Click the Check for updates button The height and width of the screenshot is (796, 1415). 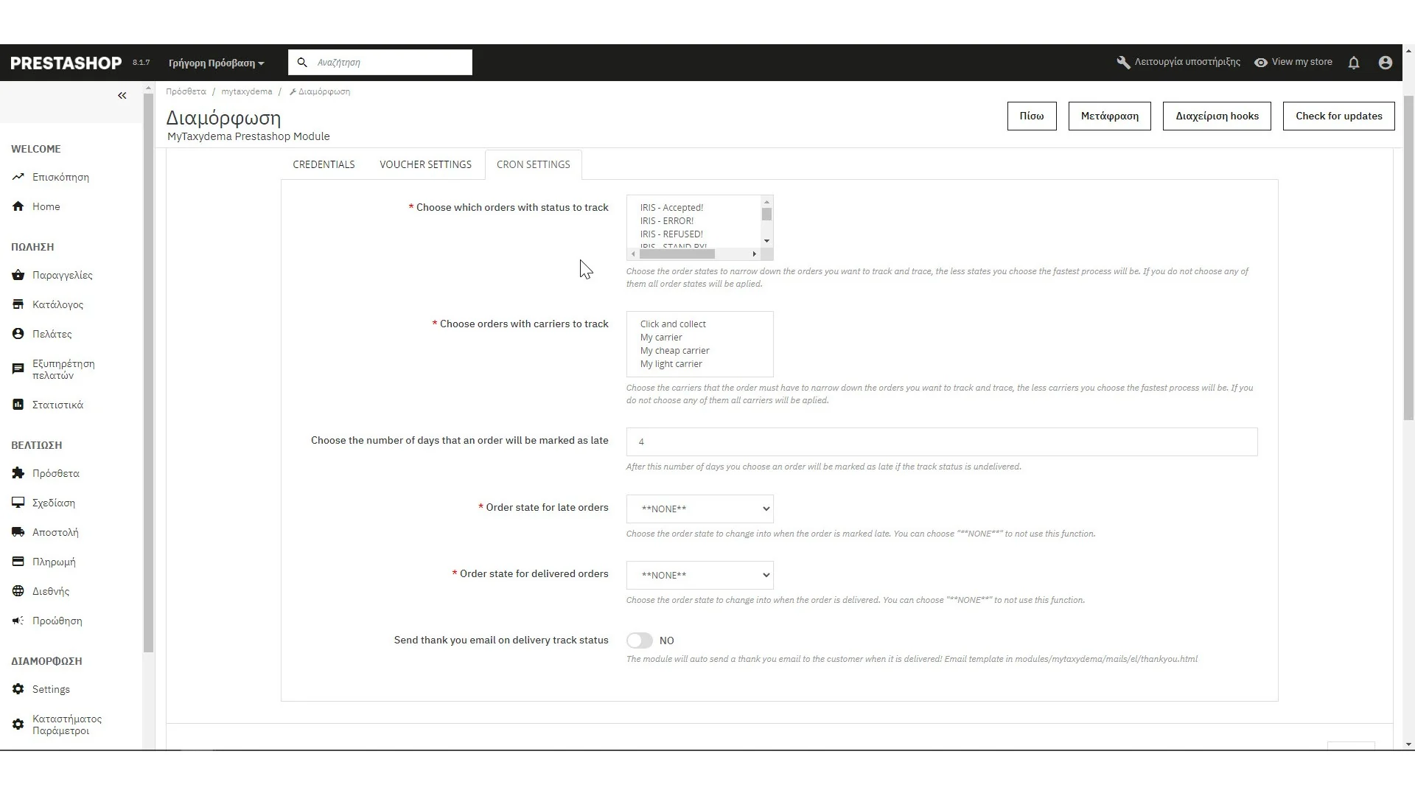pyautogui.click(x=1338, y=116)
